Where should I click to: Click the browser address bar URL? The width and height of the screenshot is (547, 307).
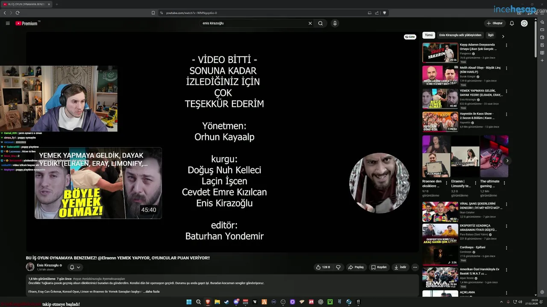click(x=191, y=13)
